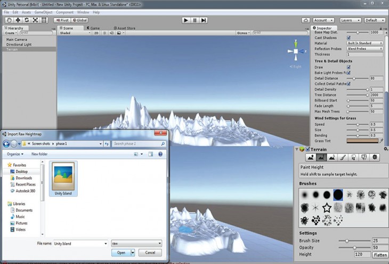
Task: Open the Terrain Settings gear tool
Action: (375, 157)
